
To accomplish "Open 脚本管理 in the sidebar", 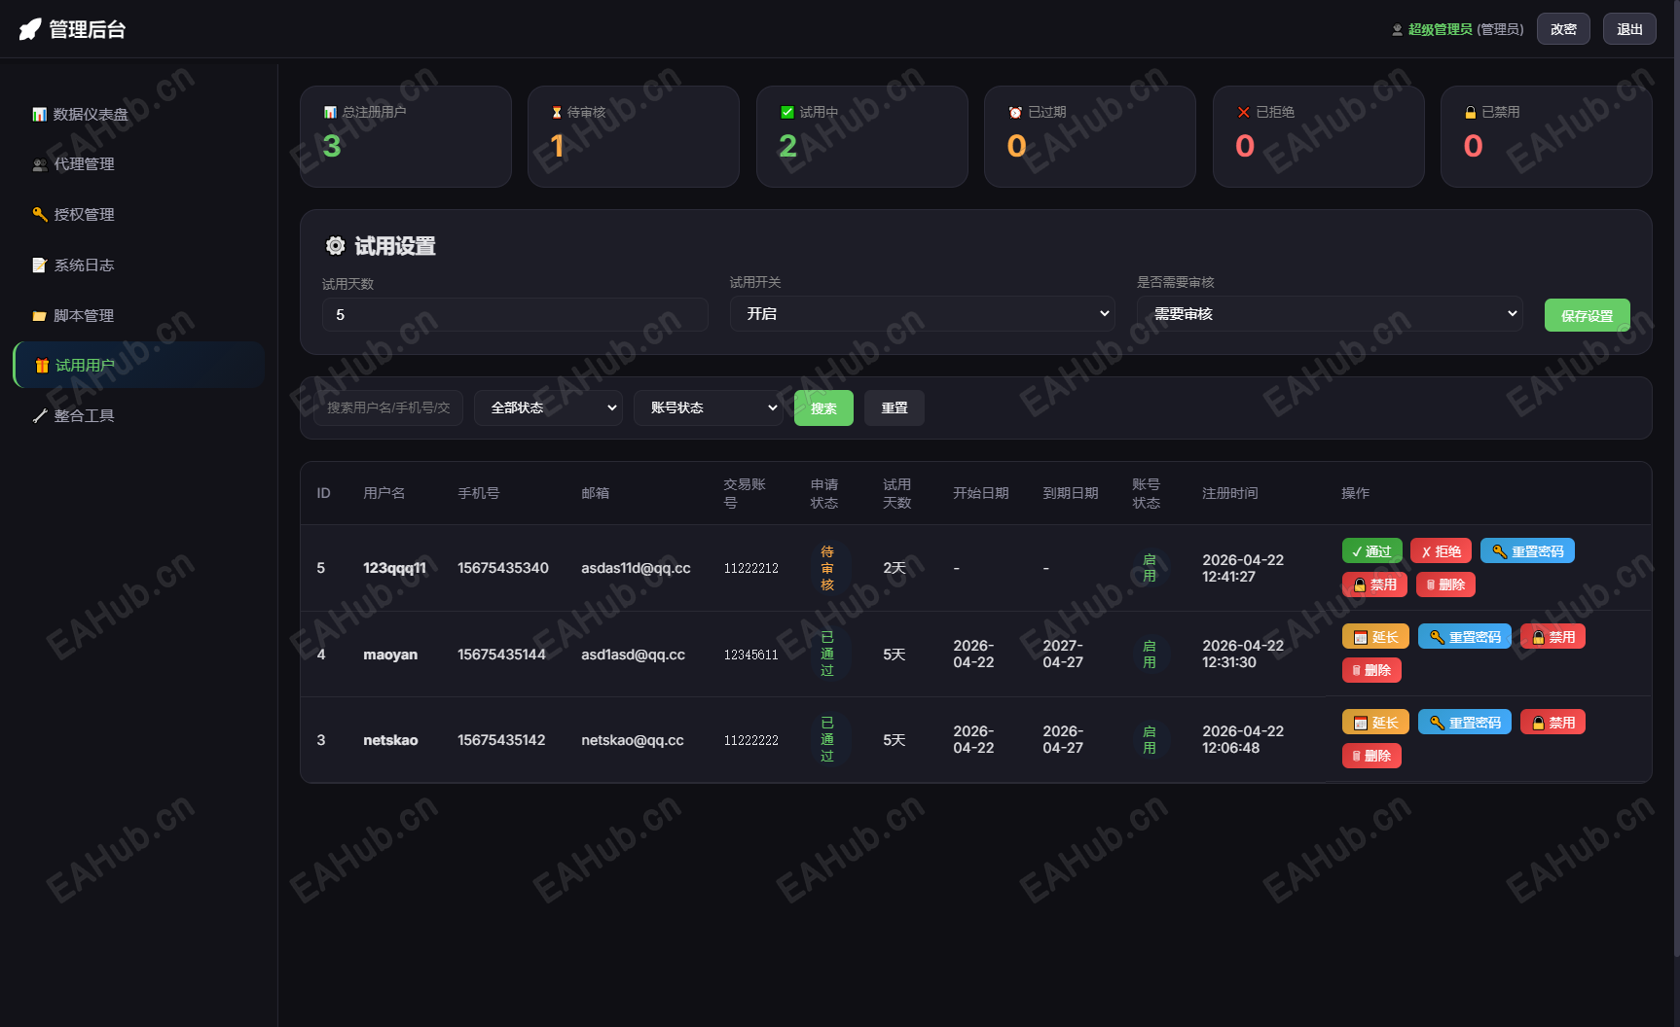I will [138, 315].
